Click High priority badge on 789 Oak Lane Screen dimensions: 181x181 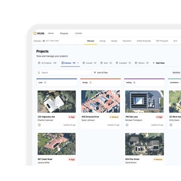[159, 117]
